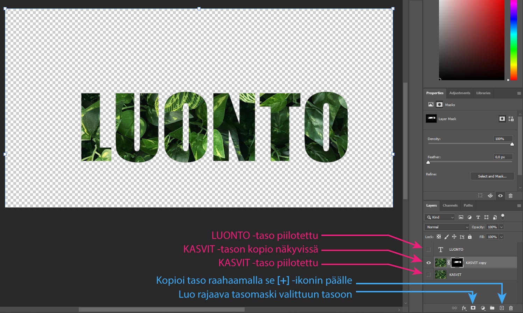Click the Add layer mask icon
523x313 pixels.
pyautogui.click(x=473, y=308)
